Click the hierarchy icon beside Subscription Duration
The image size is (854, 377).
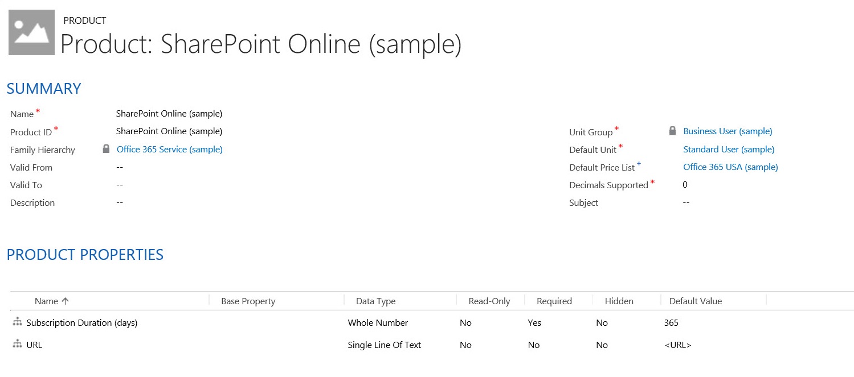click(17, 322)
